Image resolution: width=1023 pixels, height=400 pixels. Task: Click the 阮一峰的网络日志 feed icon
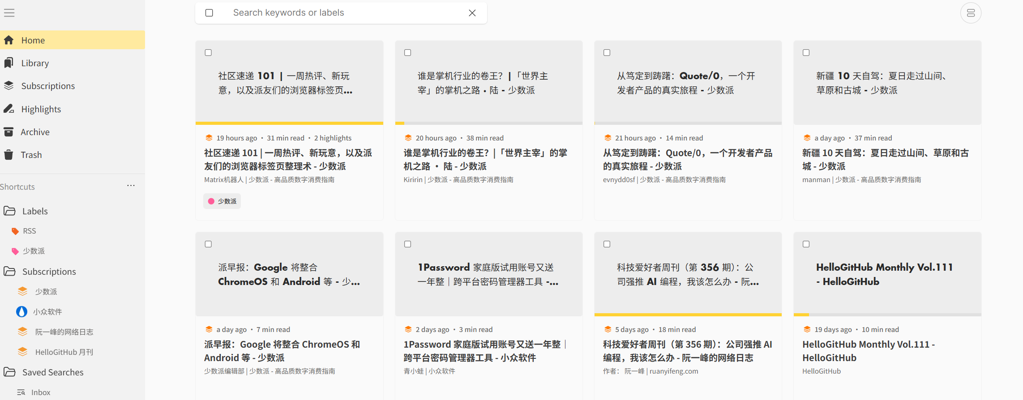(22, 332)
